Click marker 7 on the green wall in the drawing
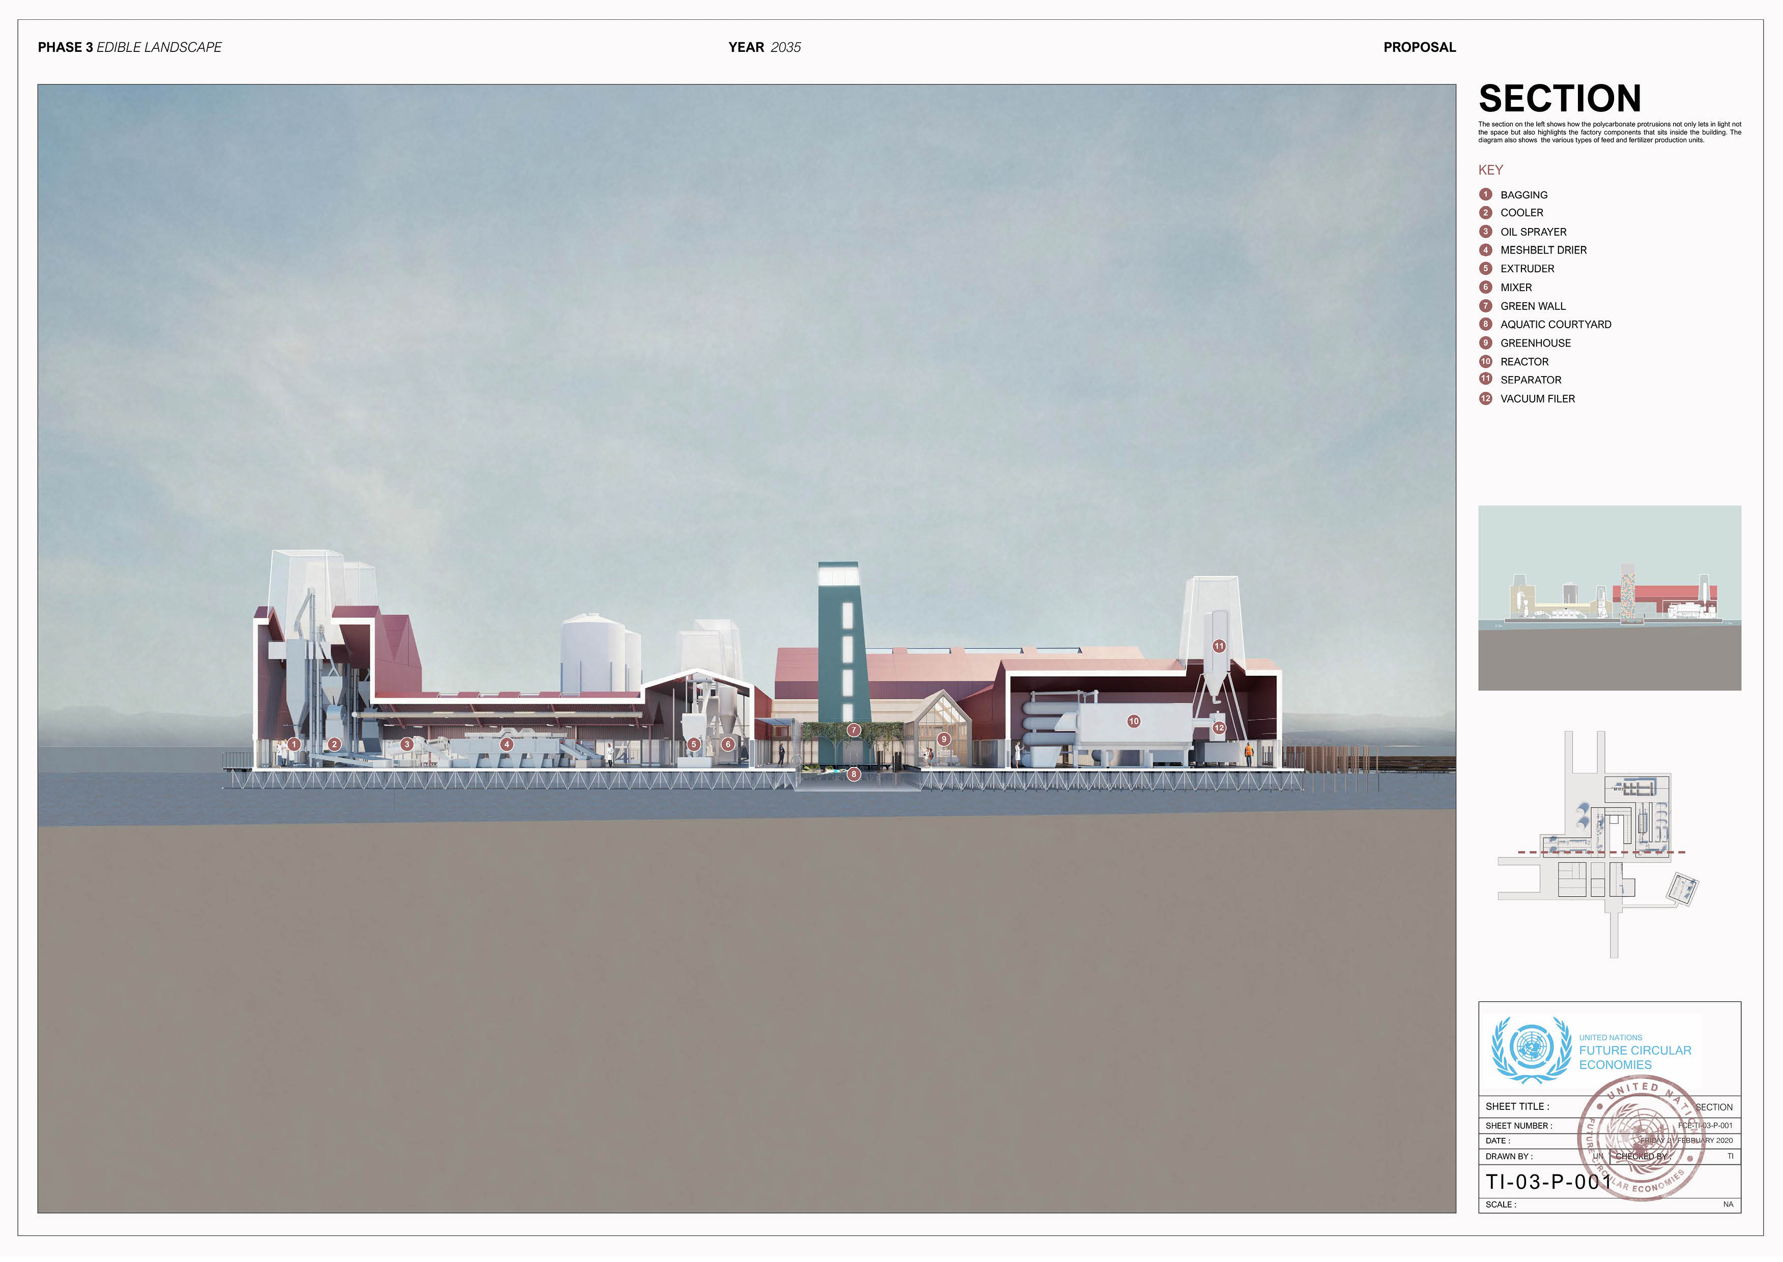Screen dimensions: 1783x1262 coord(854,730)
